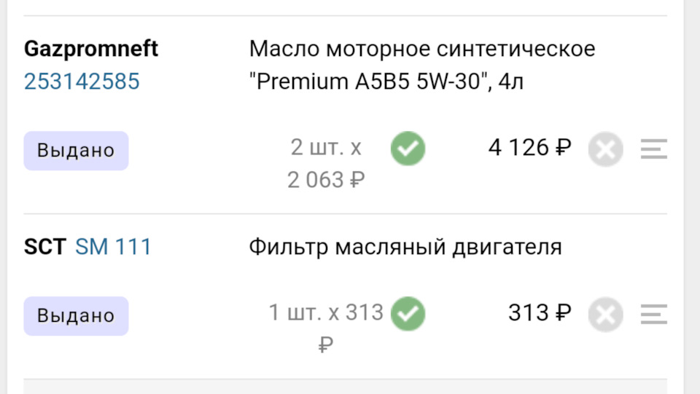This screenshot has width=700, height=394.
Task: Open the SM 111 part number link
Action: (x=113, y=247)
